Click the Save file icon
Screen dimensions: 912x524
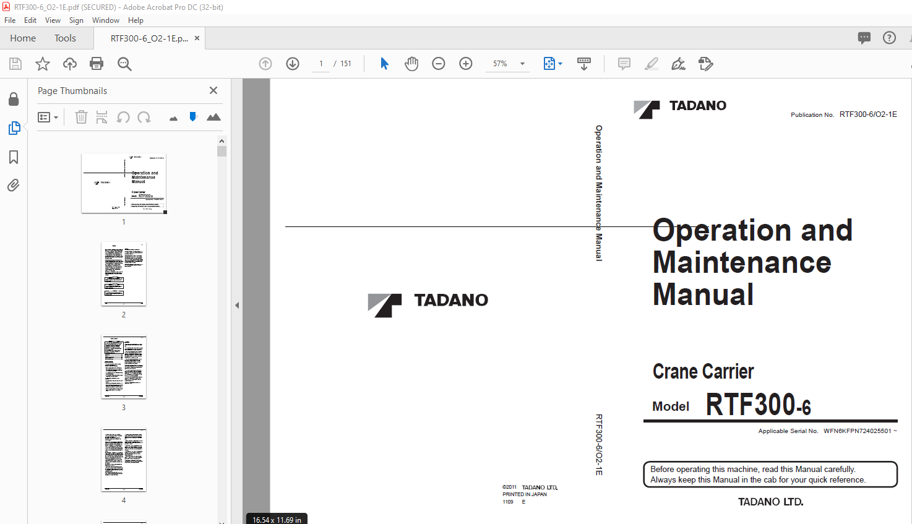pos(15,64)
